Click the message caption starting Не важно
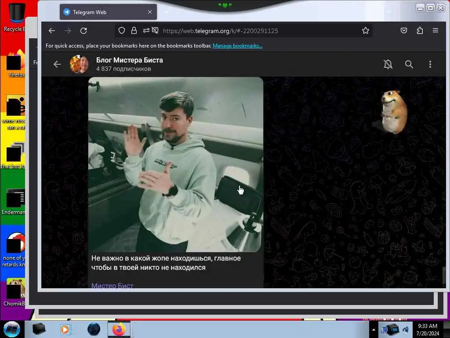The width and height of the screenshot is (450, 338). (x=166, y=263)
